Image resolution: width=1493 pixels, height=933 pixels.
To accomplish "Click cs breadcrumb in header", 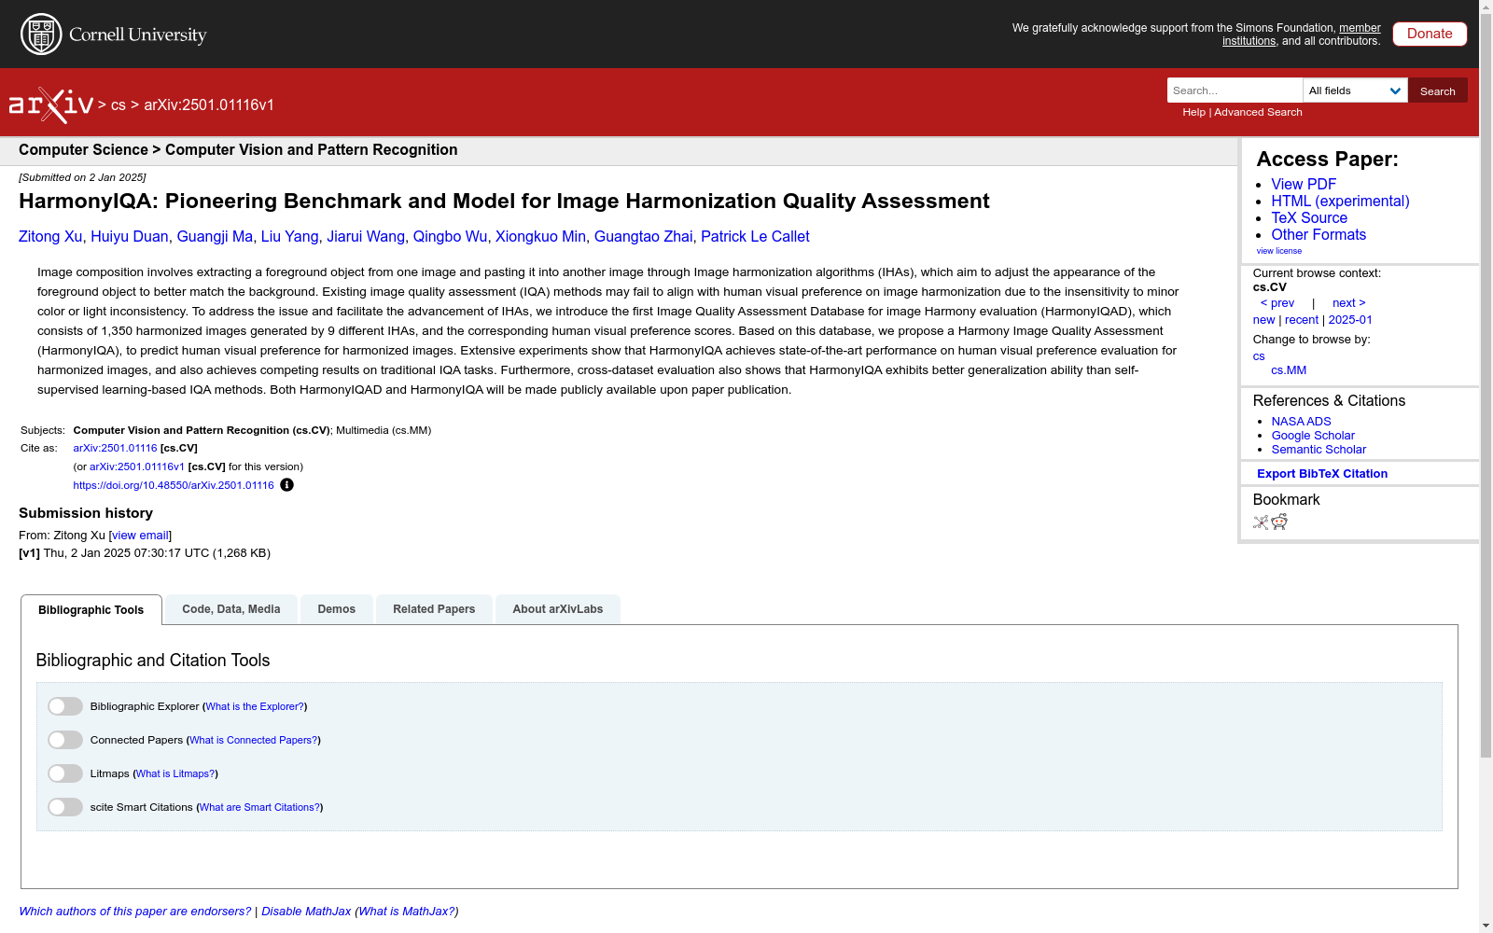I will pyautogui.click(x=119, y=105).
